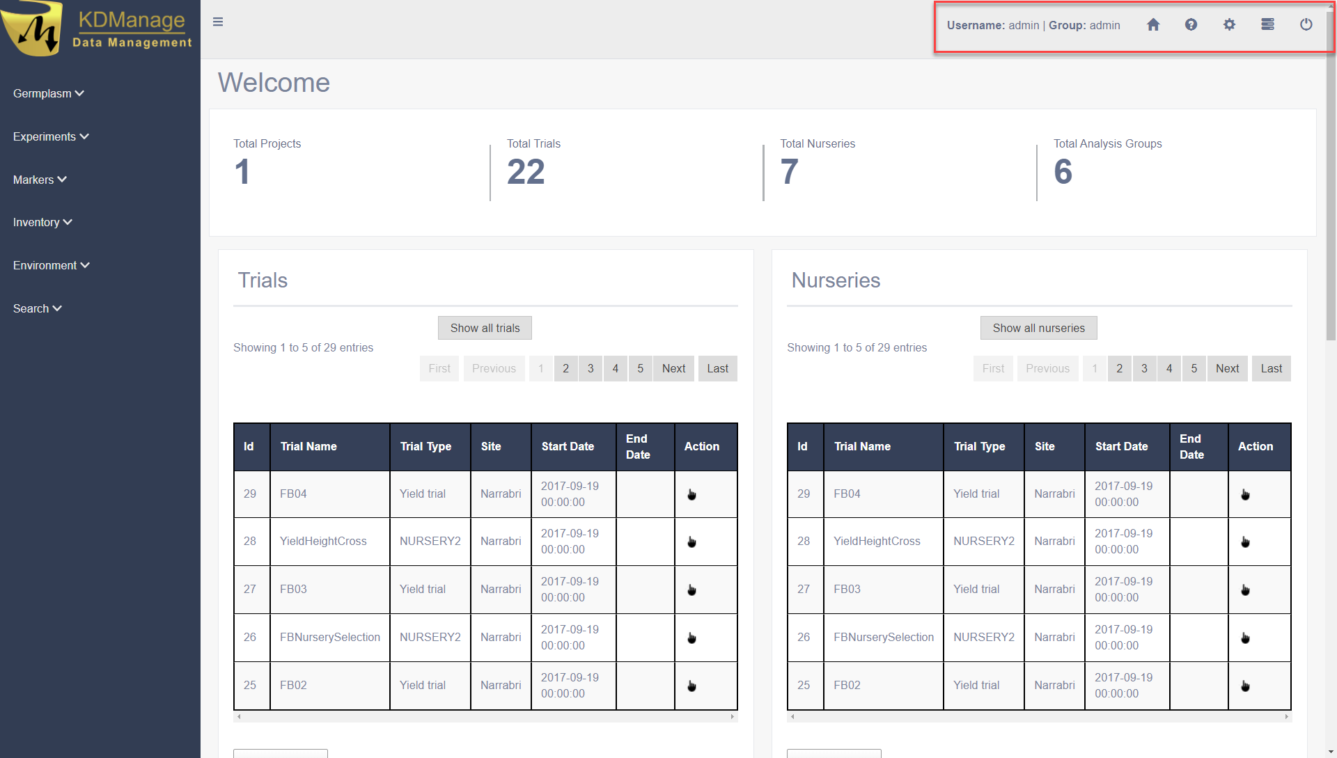Click action icon for trial FBNurserySelection
Image resolution: width=1337 pixels, height=758 pixels.
[691, 638]
